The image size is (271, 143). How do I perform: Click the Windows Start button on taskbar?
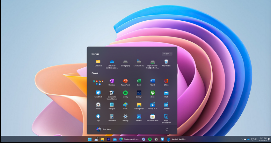(90, 139)
